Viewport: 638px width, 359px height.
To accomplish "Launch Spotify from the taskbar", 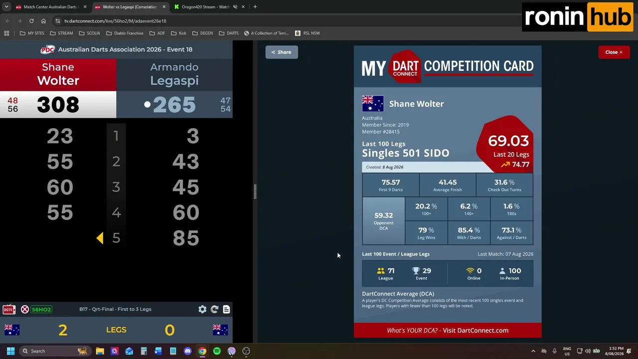I will point(217,351).
